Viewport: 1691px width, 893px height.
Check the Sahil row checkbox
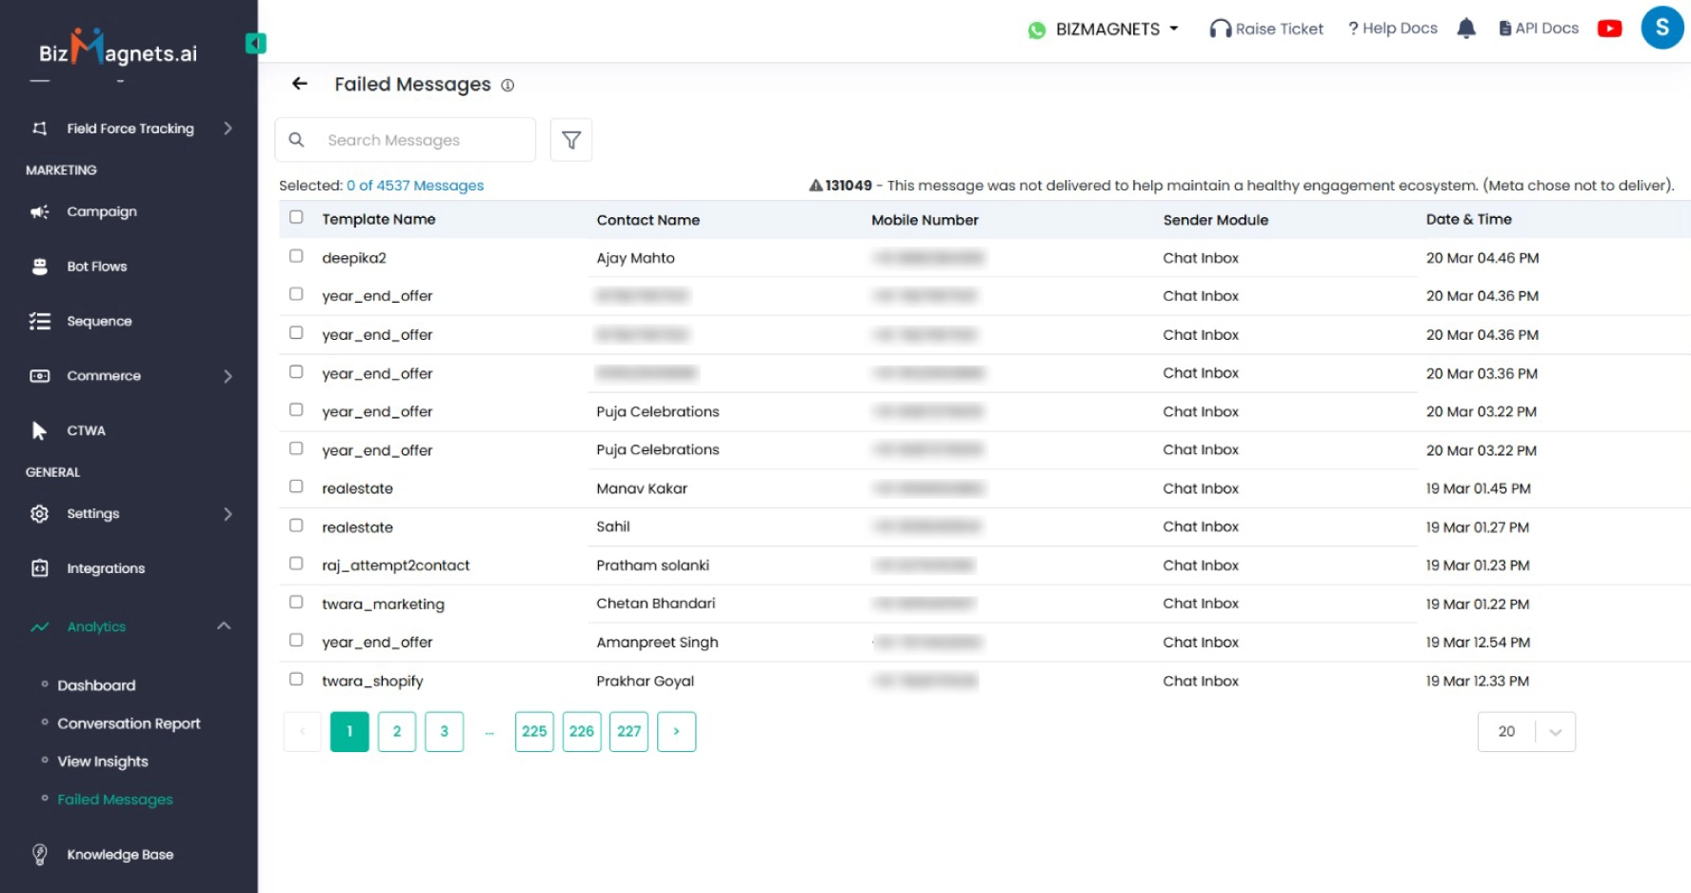pyautogui.click(x=296, y=526)
